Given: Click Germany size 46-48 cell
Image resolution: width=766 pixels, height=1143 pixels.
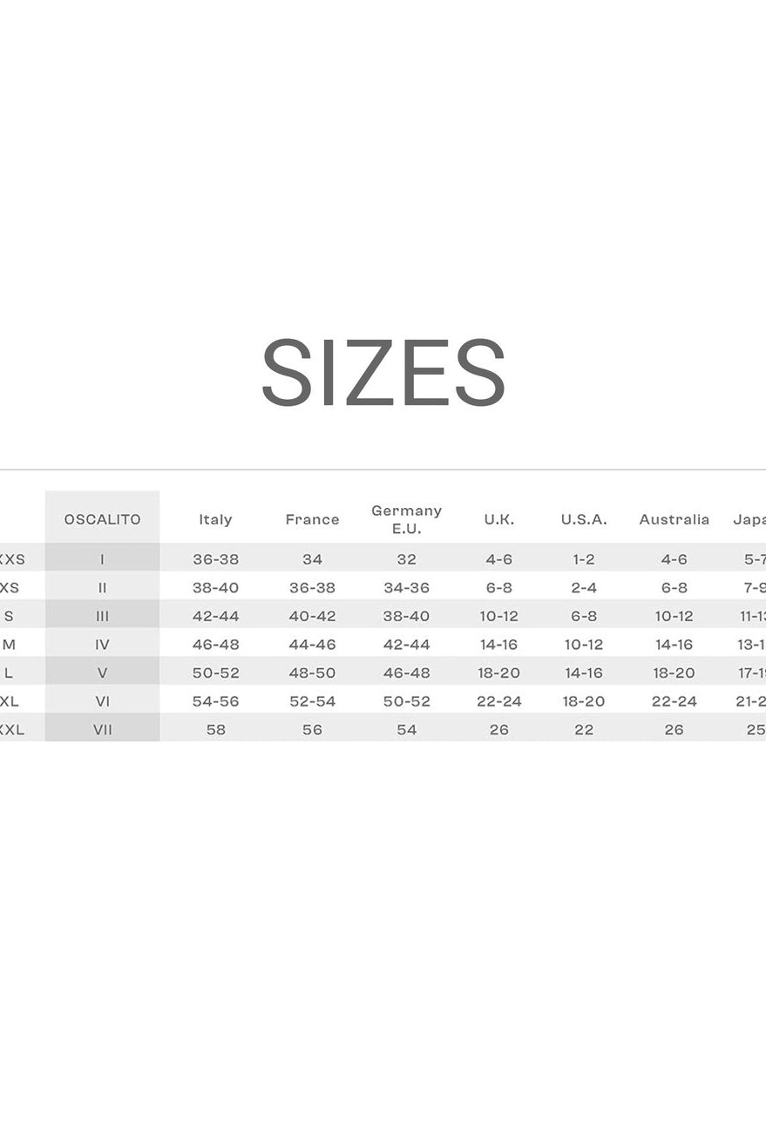Looking at the screenshot, I should coord(406,673).
